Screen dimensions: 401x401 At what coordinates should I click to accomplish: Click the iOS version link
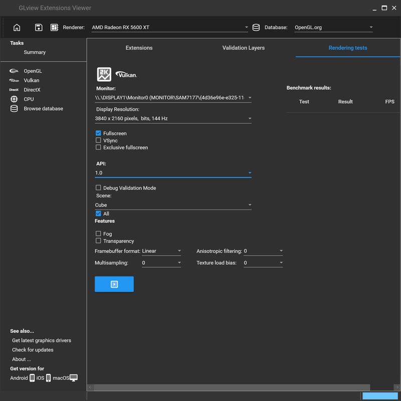click(40, 378)
